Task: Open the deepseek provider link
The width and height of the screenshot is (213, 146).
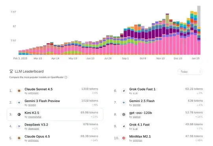Action: 34,129
